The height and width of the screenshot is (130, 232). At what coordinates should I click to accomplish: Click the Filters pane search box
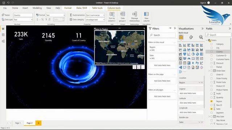(x=162, y=35)
